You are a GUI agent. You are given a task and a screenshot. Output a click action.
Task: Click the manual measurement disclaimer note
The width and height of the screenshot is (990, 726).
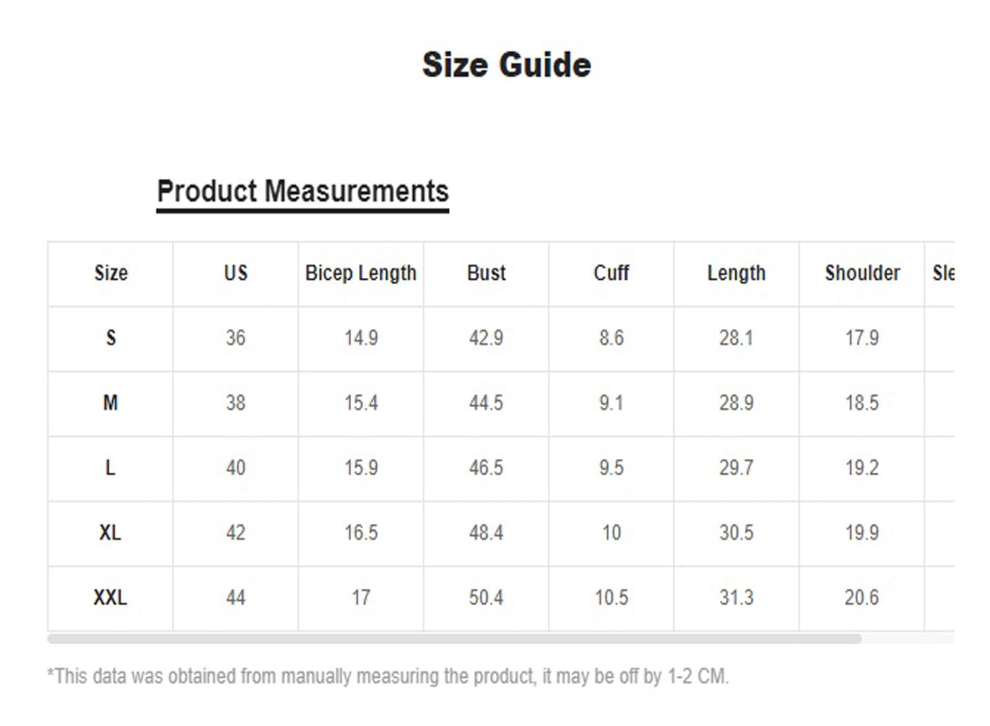388,676
